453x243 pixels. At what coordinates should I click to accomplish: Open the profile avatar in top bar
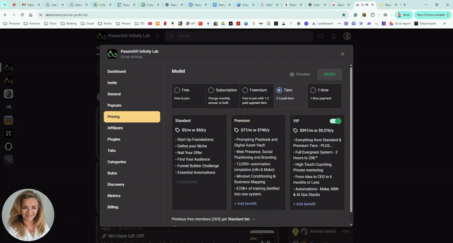[x=347, y=36]
